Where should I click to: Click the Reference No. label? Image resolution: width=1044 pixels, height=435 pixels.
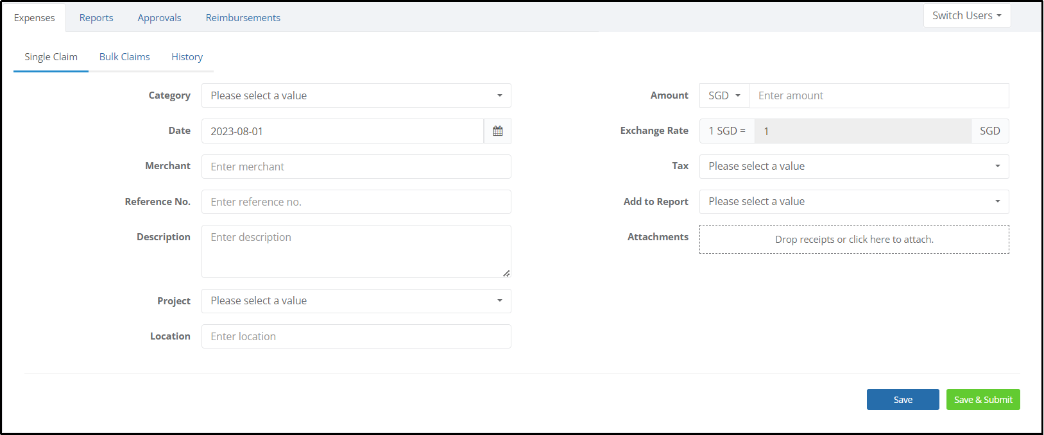[x=158, y=202]
